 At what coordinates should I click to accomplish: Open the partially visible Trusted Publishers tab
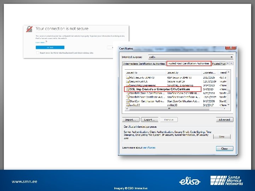pos(219,64)
